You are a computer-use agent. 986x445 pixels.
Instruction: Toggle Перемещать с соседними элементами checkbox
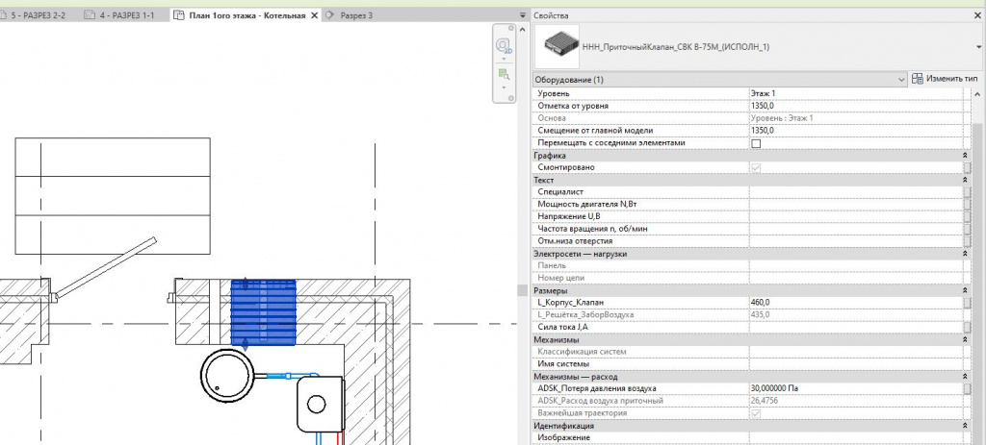point(756,143)
